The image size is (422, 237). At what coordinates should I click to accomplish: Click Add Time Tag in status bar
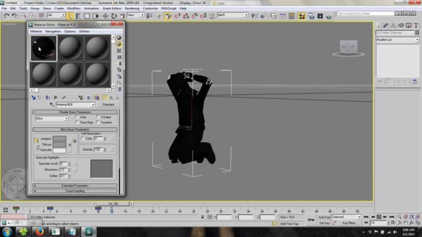click(x=289, y=224)
